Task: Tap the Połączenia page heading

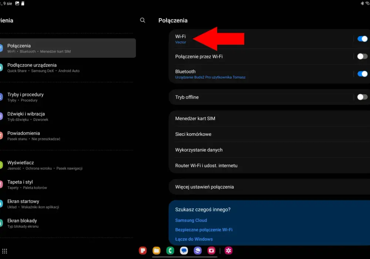Action: [173, 20]
